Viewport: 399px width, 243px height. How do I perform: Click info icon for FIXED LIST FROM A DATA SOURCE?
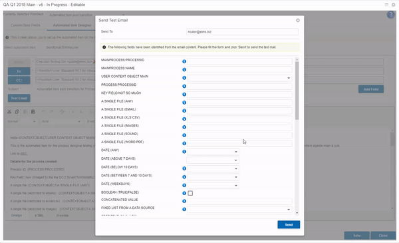pyautogui.click(x=184, y=209)
